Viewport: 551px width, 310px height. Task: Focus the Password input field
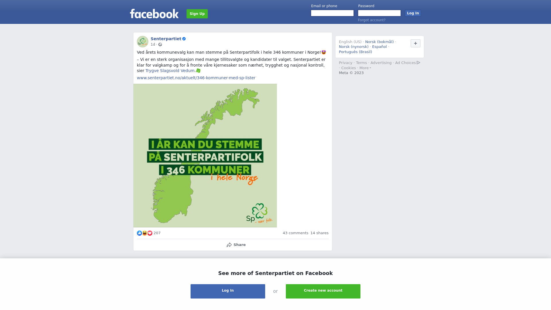379,13
